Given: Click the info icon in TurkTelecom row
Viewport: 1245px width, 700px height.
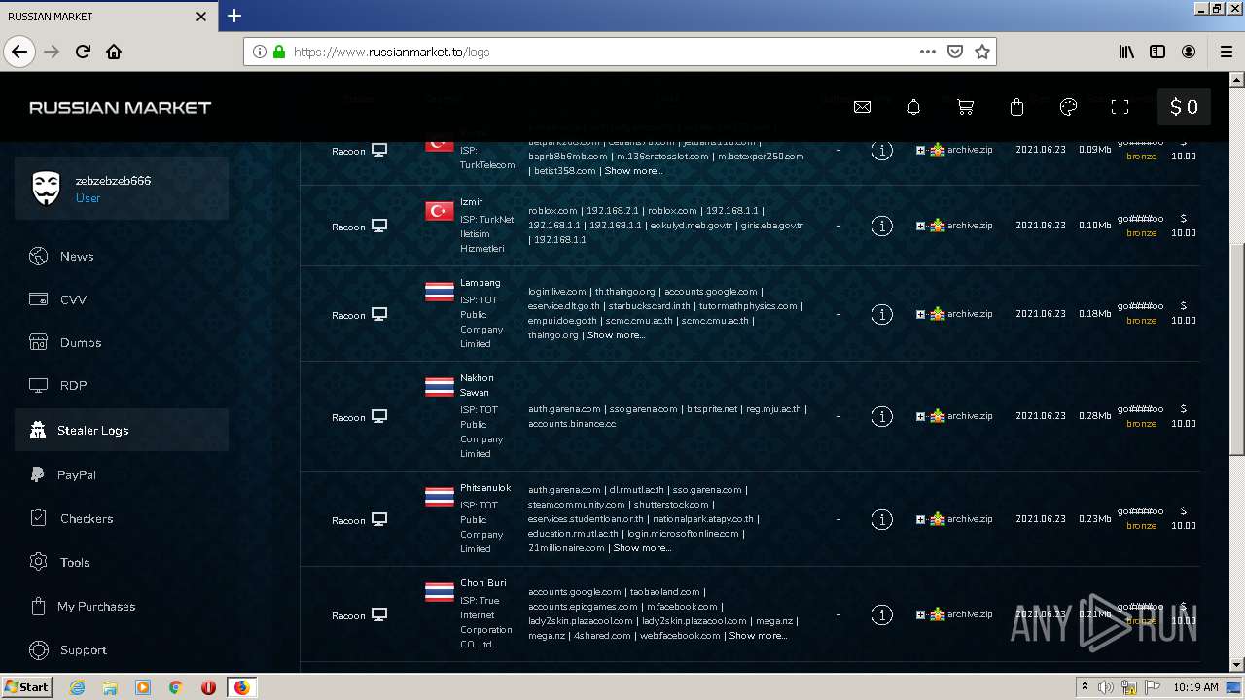Looking at the screenshot, I should tap(882, 150).
